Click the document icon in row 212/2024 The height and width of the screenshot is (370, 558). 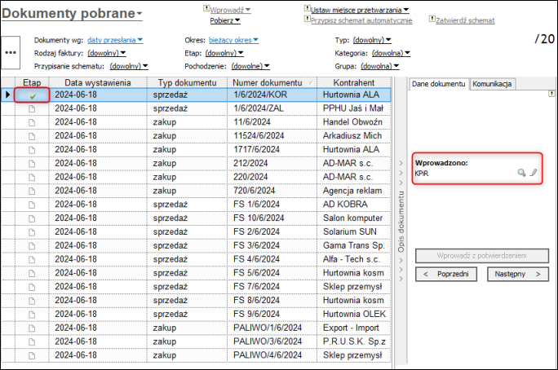tap(32, 164)
